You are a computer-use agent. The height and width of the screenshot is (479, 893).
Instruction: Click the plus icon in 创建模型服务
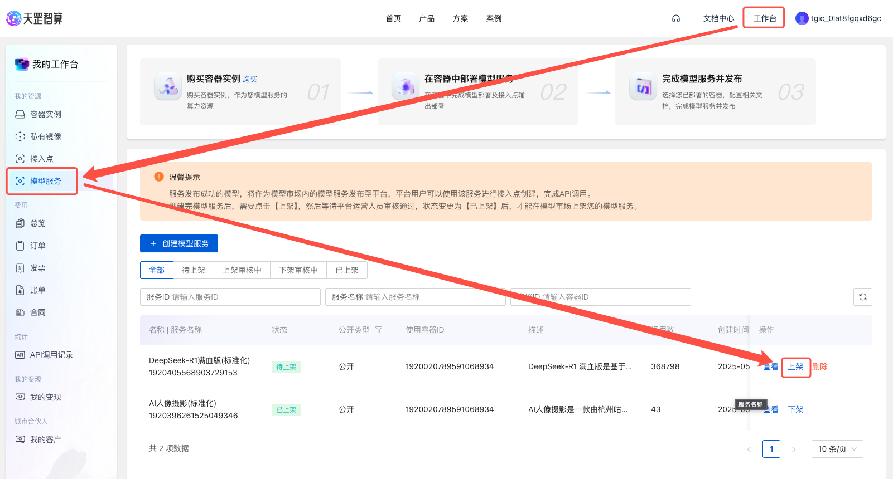point(153,243)
